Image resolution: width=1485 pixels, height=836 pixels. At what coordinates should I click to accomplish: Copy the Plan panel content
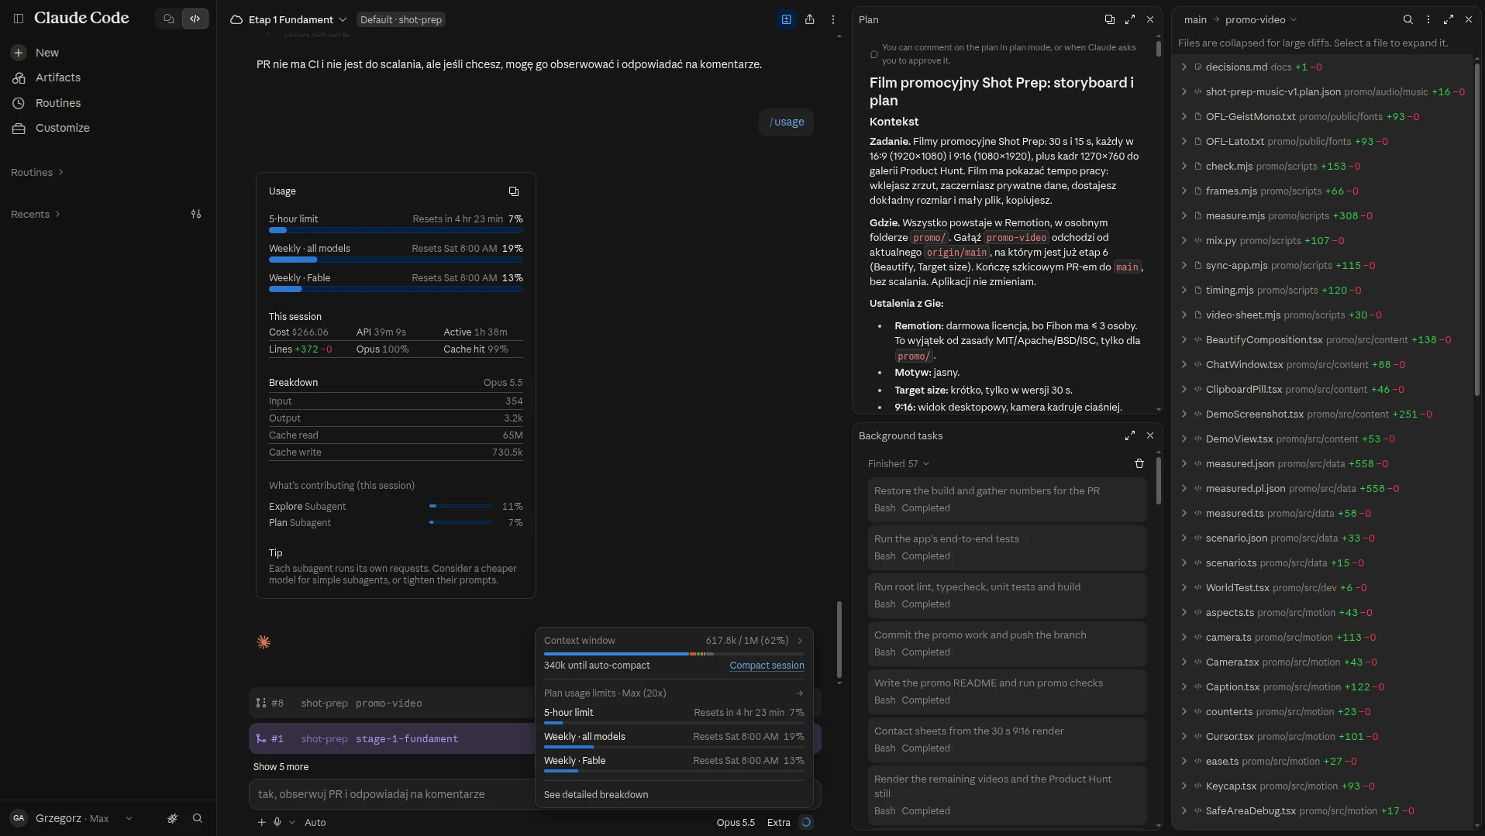[1109, 19]
